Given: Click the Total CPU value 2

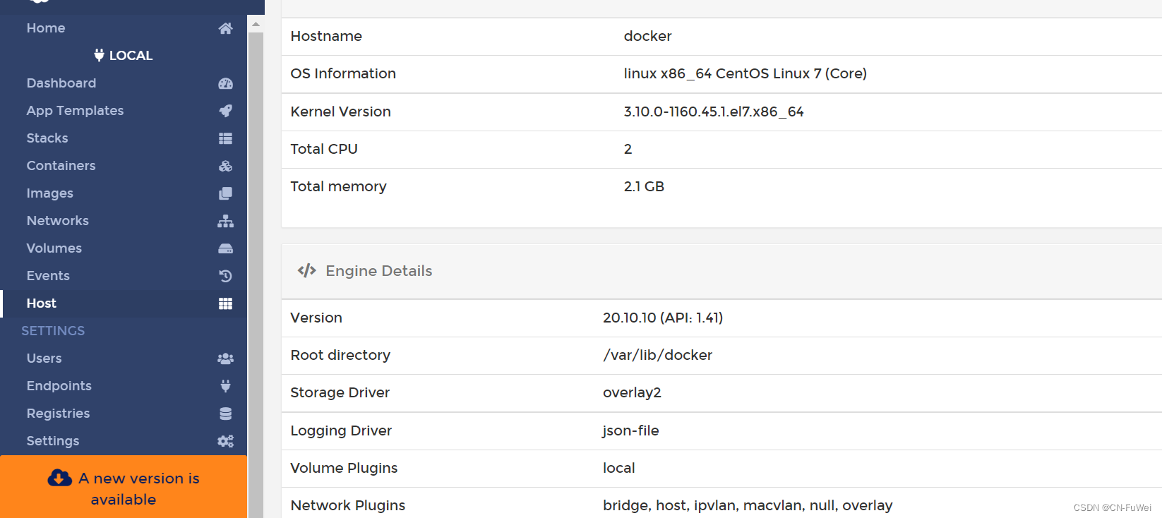Looking at the screenshot, I should pyautogui.click(x=628, y=149).
